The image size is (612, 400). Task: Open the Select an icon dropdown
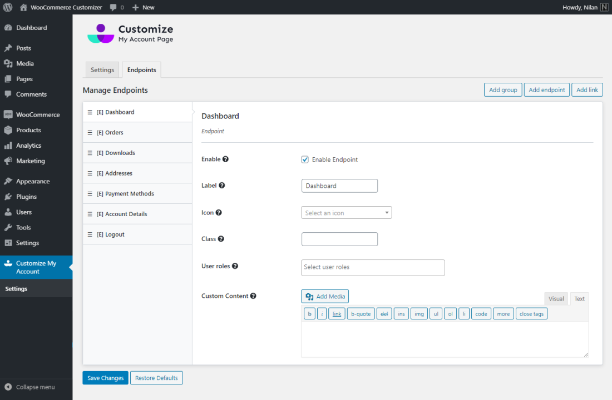[346, 212]
